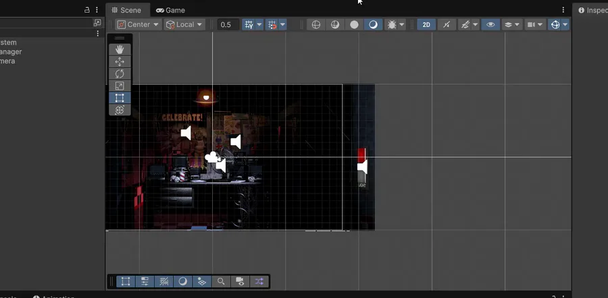Select the Transform tool
The image size is (608, 298).
(x=120, y=109)
